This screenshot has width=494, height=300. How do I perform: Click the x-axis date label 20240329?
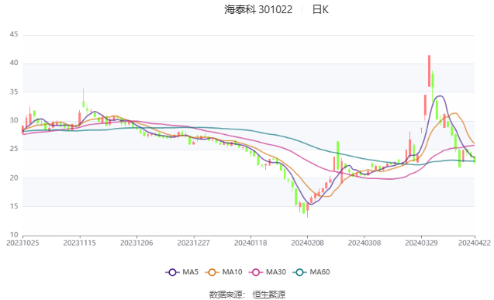[x=421, y=243]
